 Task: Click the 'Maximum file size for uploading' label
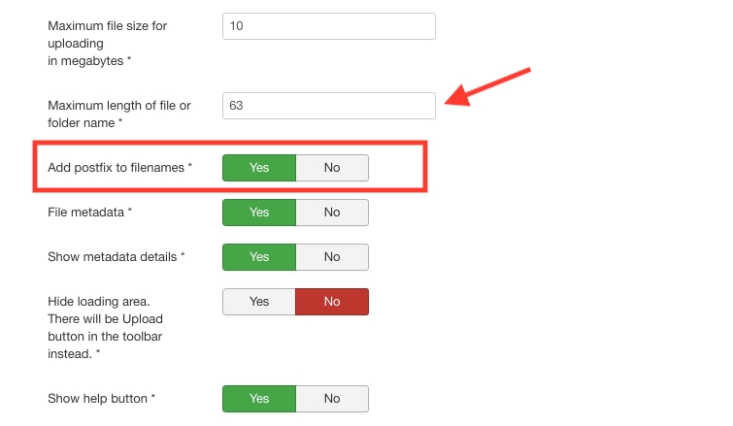pos(107,43)
